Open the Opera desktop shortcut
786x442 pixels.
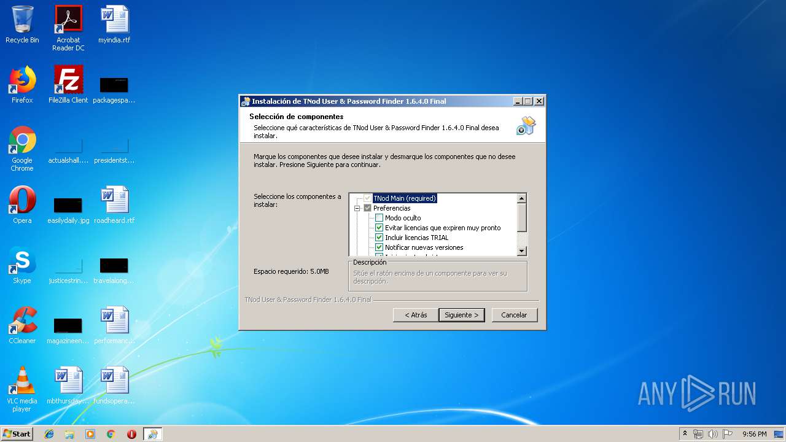(x=22, y=205)
